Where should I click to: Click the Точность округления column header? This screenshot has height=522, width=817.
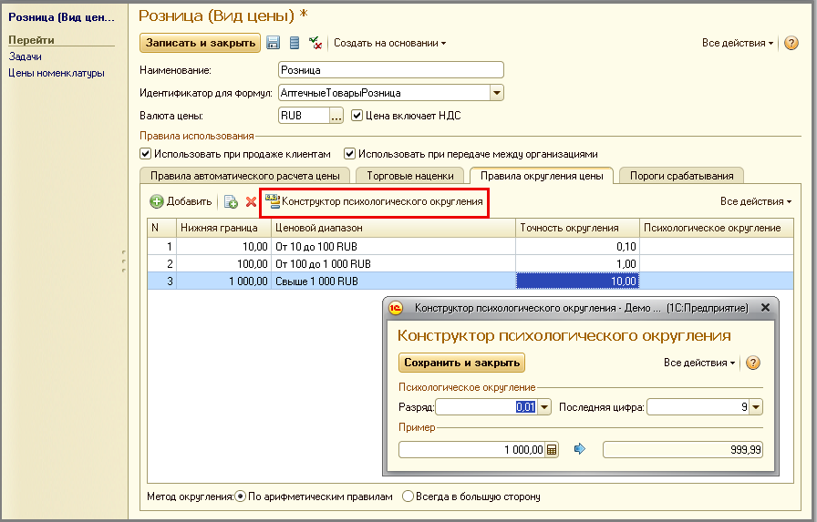[577, 228]
